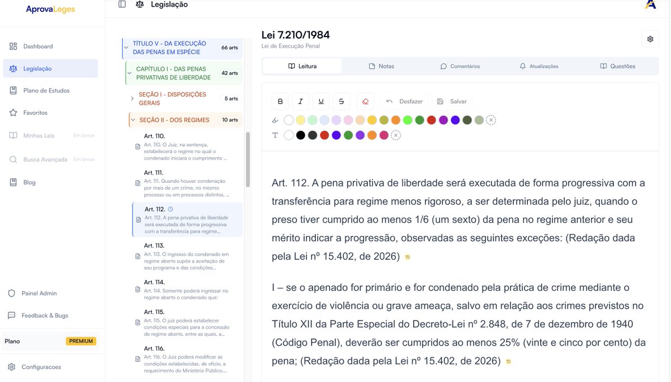The height and width of the screenshot is (382, 671).
Task: Go to Dashboard in the sidebar
Action: pos(50,46)
